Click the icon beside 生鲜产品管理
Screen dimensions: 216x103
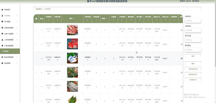click(2, 34)
